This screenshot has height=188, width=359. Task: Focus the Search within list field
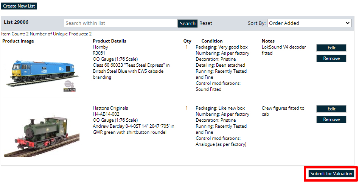point(120,23)
